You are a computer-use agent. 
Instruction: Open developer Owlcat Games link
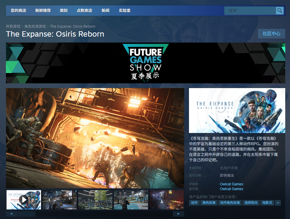(231, 184)
